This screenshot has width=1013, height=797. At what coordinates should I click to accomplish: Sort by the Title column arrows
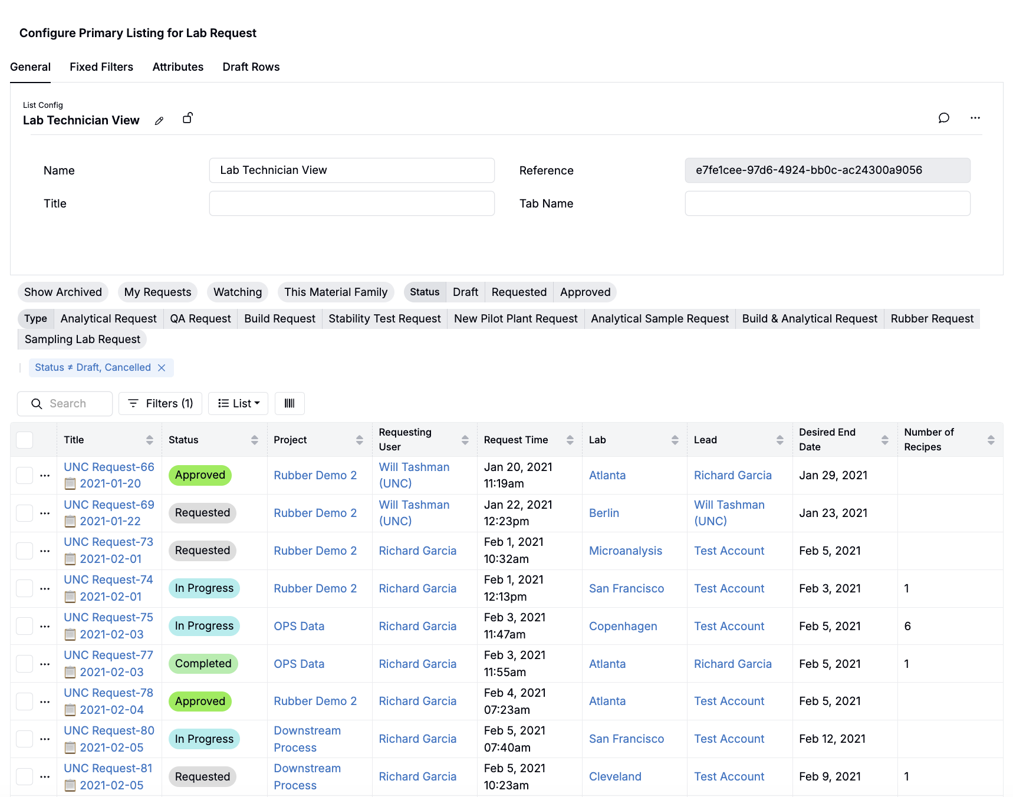(150, 440)
